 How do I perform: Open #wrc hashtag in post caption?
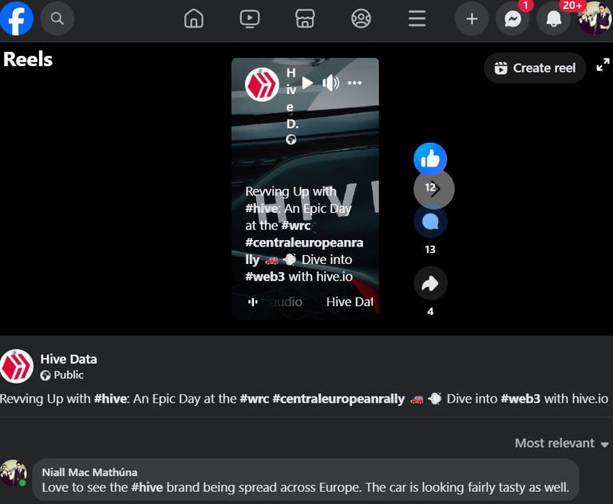click(x=254, y=399)
